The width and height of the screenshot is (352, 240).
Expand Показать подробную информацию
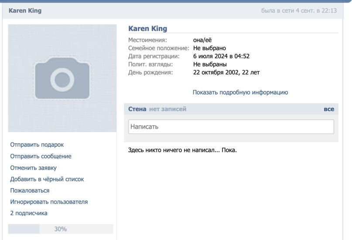tap(240, 92)
